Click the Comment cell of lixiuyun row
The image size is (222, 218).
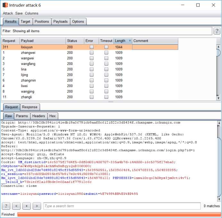(155, 47)
